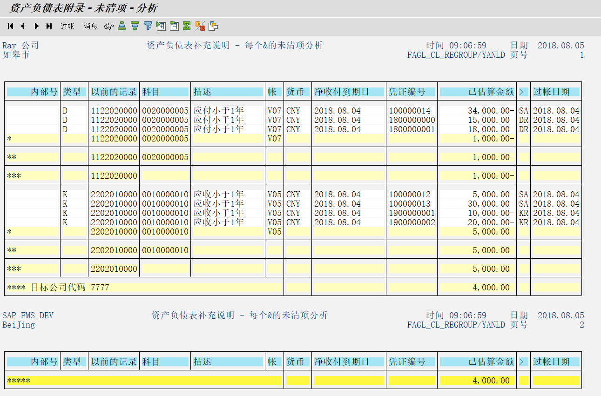Viewport: 601px width, 396px height.
Task: Select the amount 20,000.00-
Action: tap(491, 222)
